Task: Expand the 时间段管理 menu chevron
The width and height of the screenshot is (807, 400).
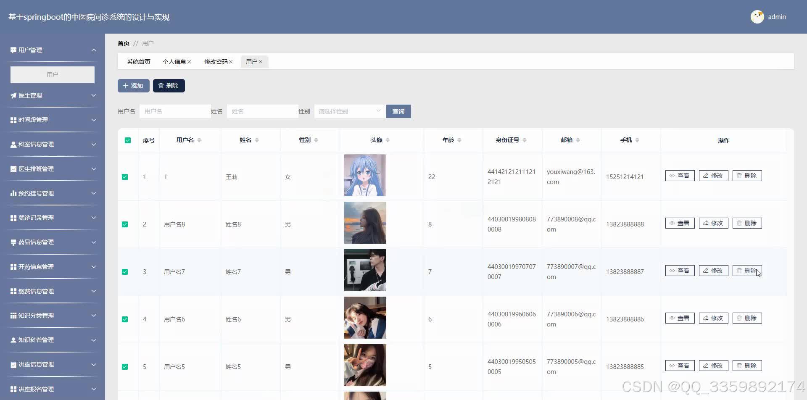Action: pos(94,120)
